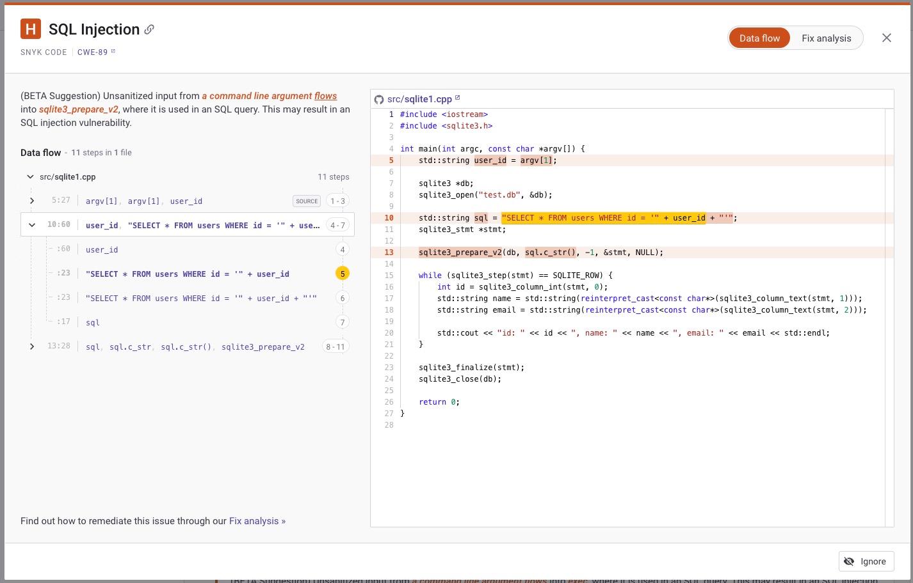Click the 4-7 steps badge
Image resolution: width=913 pixels, height=583 pixels.
[x=337, y=225]
